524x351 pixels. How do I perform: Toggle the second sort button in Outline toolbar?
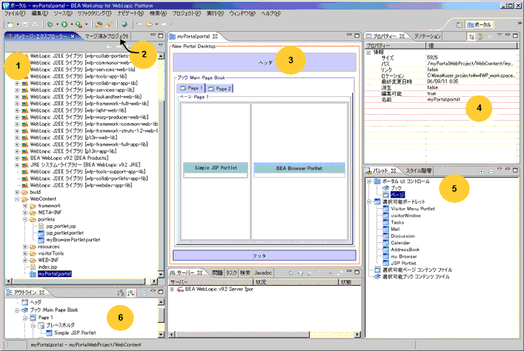[x=130, y=293]
